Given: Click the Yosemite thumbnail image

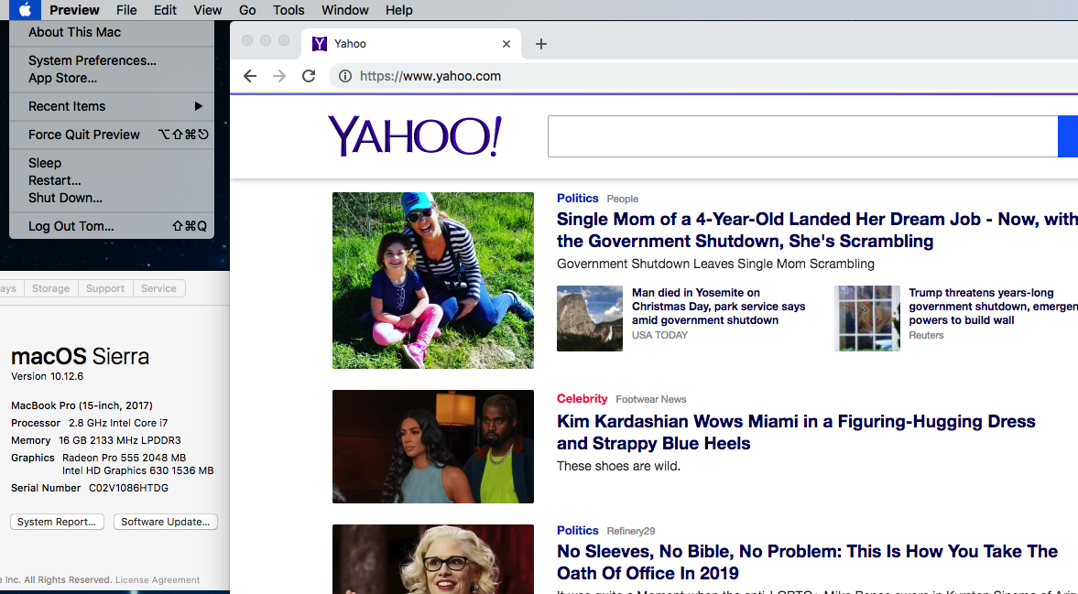Looking at the screenshot, I should (x=590, y=319).
